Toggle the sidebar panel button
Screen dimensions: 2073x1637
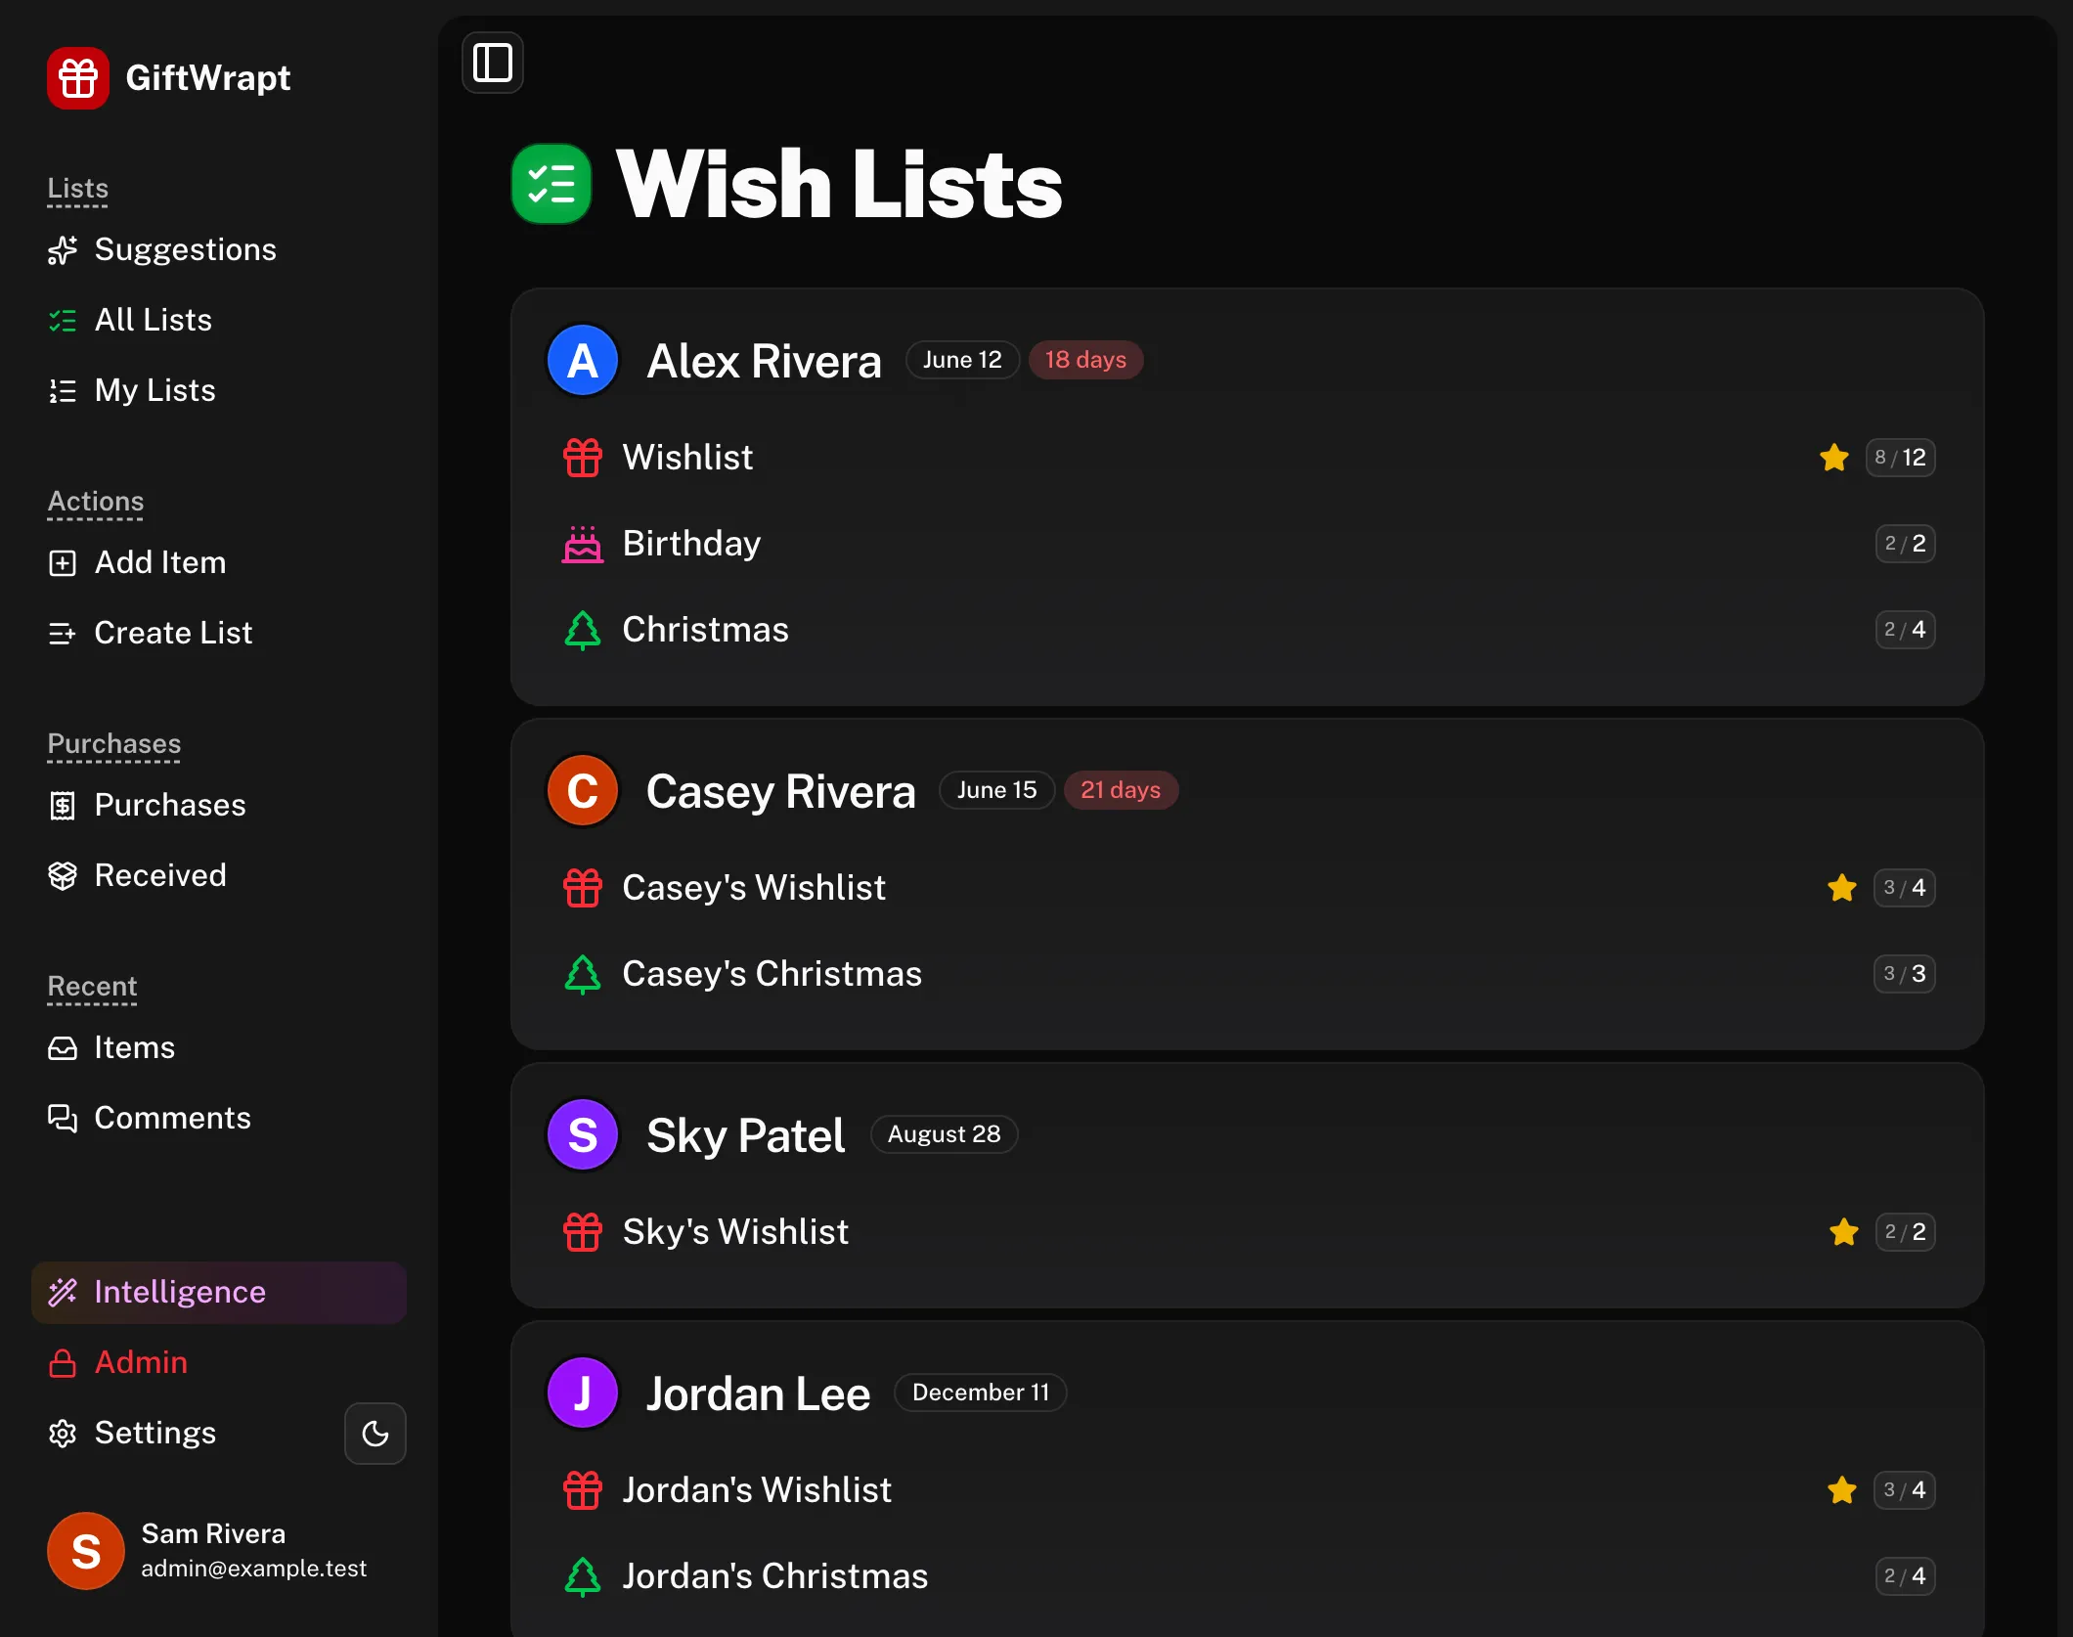click(x=493, y=64)
